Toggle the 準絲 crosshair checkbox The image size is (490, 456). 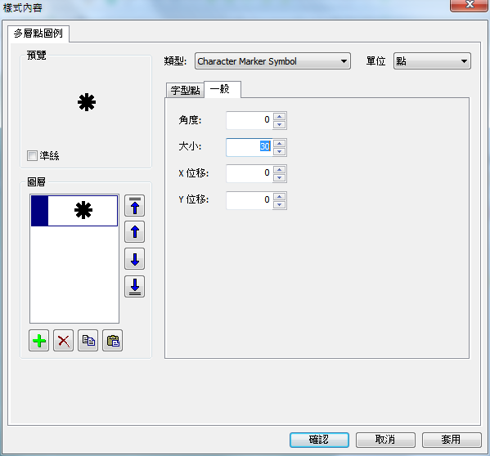tap(32, 155)
